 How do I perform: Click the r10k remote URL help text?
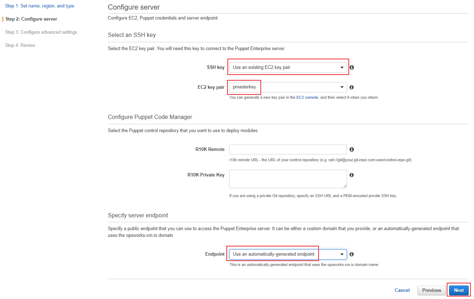[x=320, y=160]
